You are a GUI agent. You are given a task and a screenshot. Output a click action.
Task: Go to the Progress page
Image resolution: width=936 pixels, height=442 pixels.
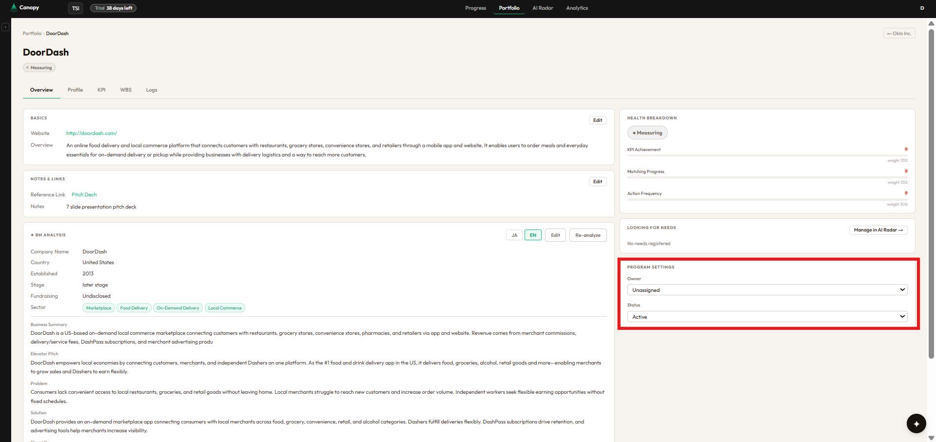pos(475,8)
